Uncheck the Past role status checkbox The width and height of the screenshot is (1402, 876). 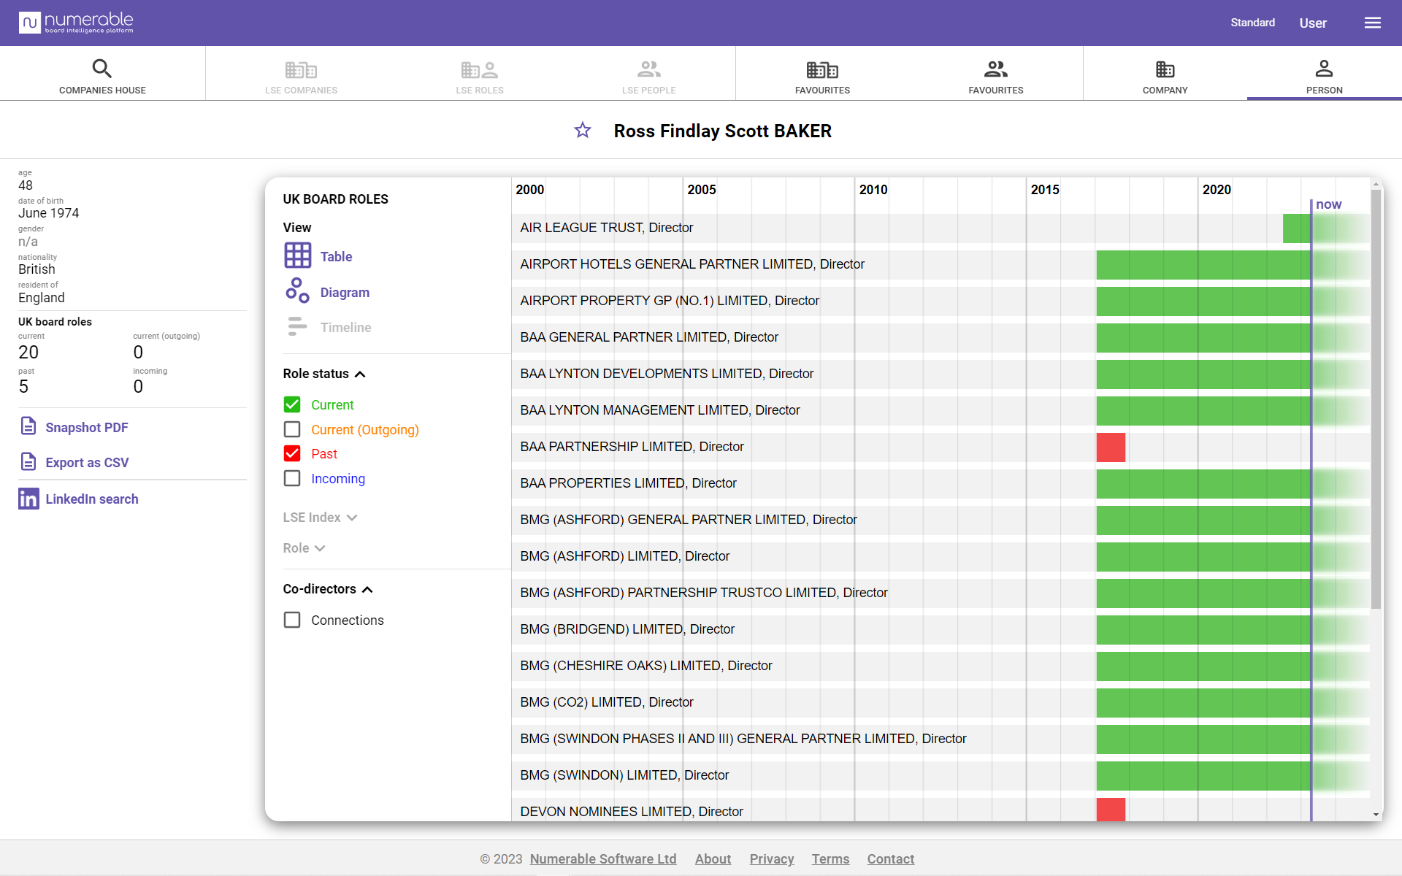tap(292, 453)
